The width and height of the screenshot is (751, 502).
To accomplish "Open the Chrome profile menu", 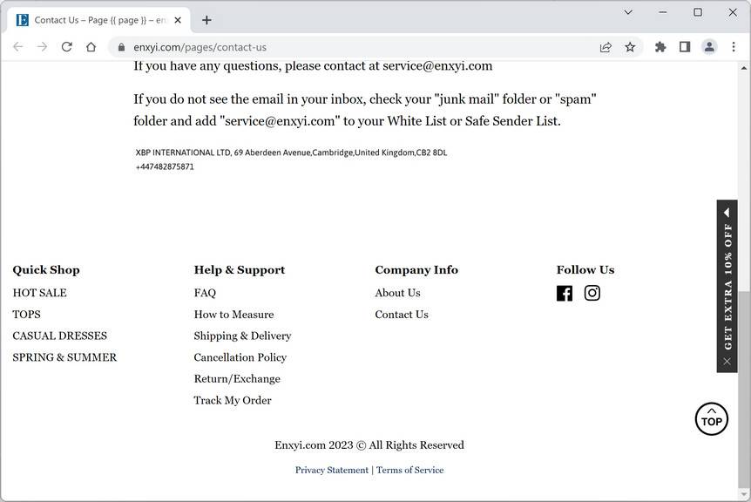I will [x=709, y=47].
